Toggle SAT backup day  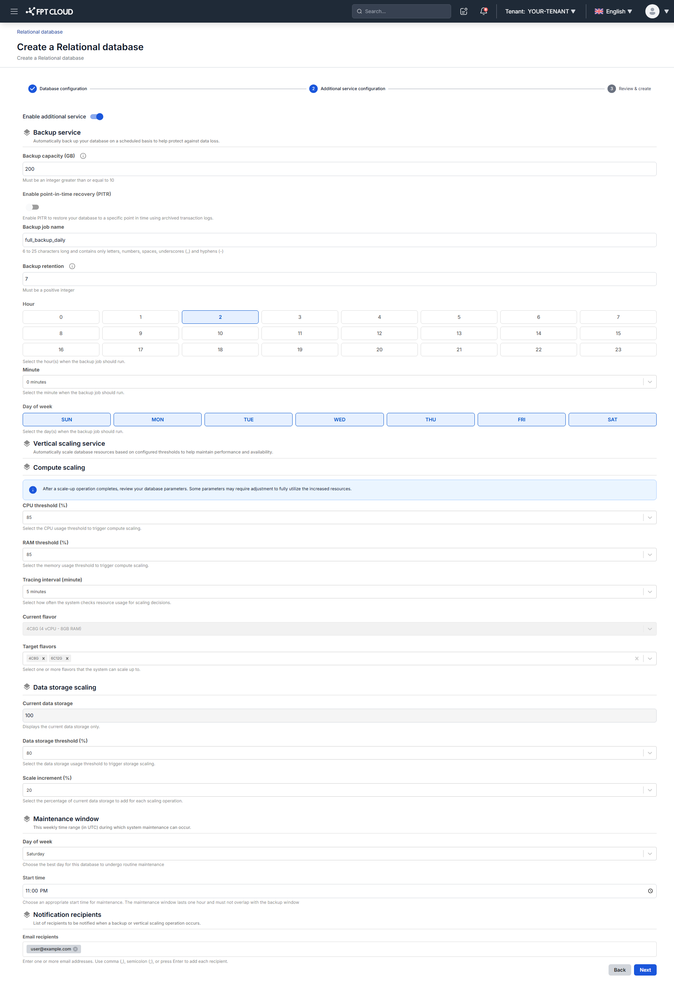[x=612, y=420]
